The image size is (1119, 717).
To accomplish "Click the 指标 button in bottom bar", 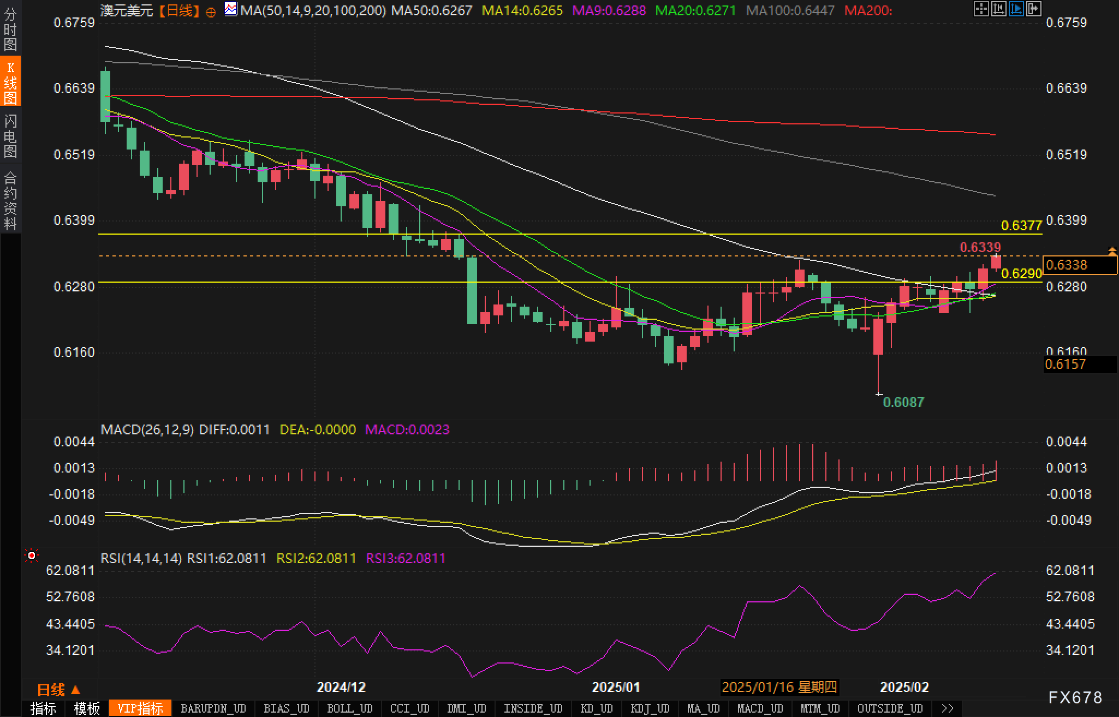I will click(x=43, y=708).
